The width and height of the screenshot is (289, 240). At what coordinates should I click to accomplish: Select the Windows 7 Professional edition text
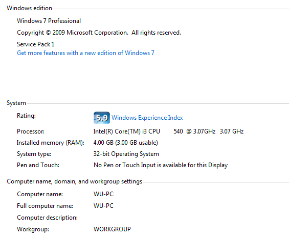[49, 21]
